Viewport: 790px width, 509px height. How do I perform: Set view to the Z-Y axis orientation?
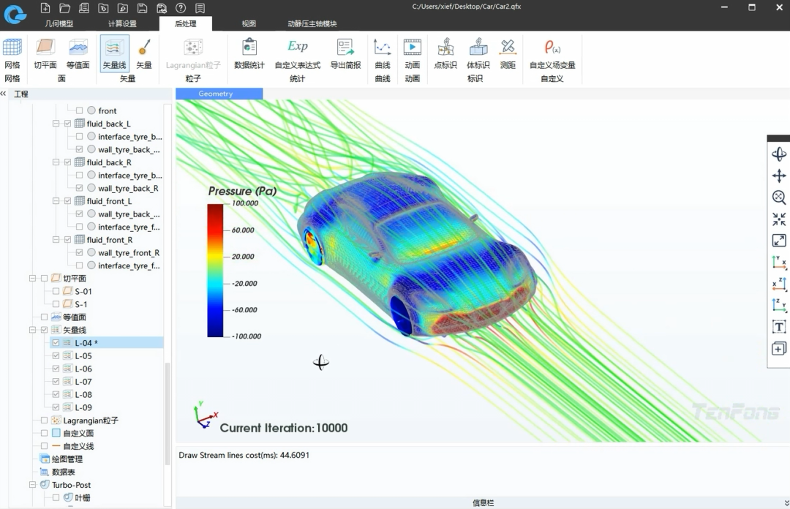pos(779,306)
